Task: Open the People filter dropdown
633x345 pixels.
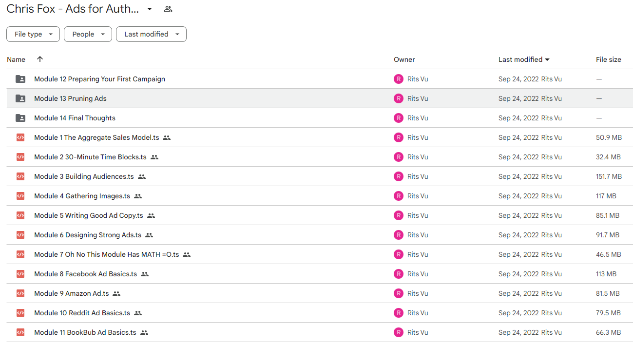Action: (x=88, y=34)
